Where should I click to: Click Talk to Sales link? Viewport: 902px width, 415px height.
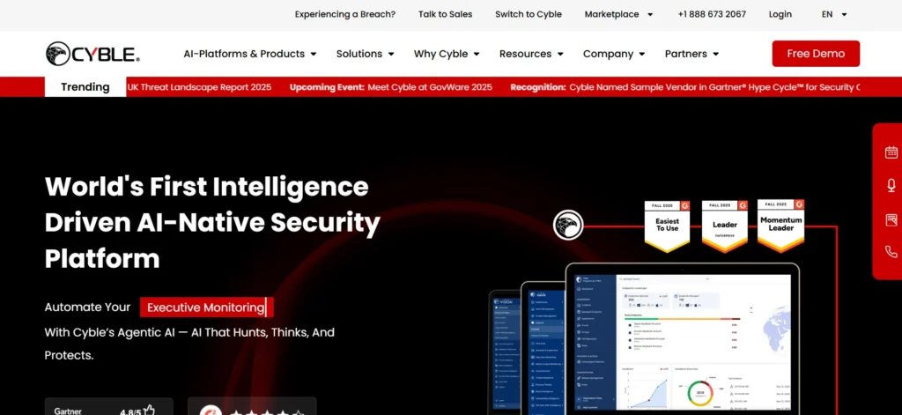(445, 14)
